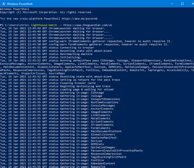This screenshot has width=194, height=168.
Task: Click the 'status Initializing…' line
Action: point(41,57)
